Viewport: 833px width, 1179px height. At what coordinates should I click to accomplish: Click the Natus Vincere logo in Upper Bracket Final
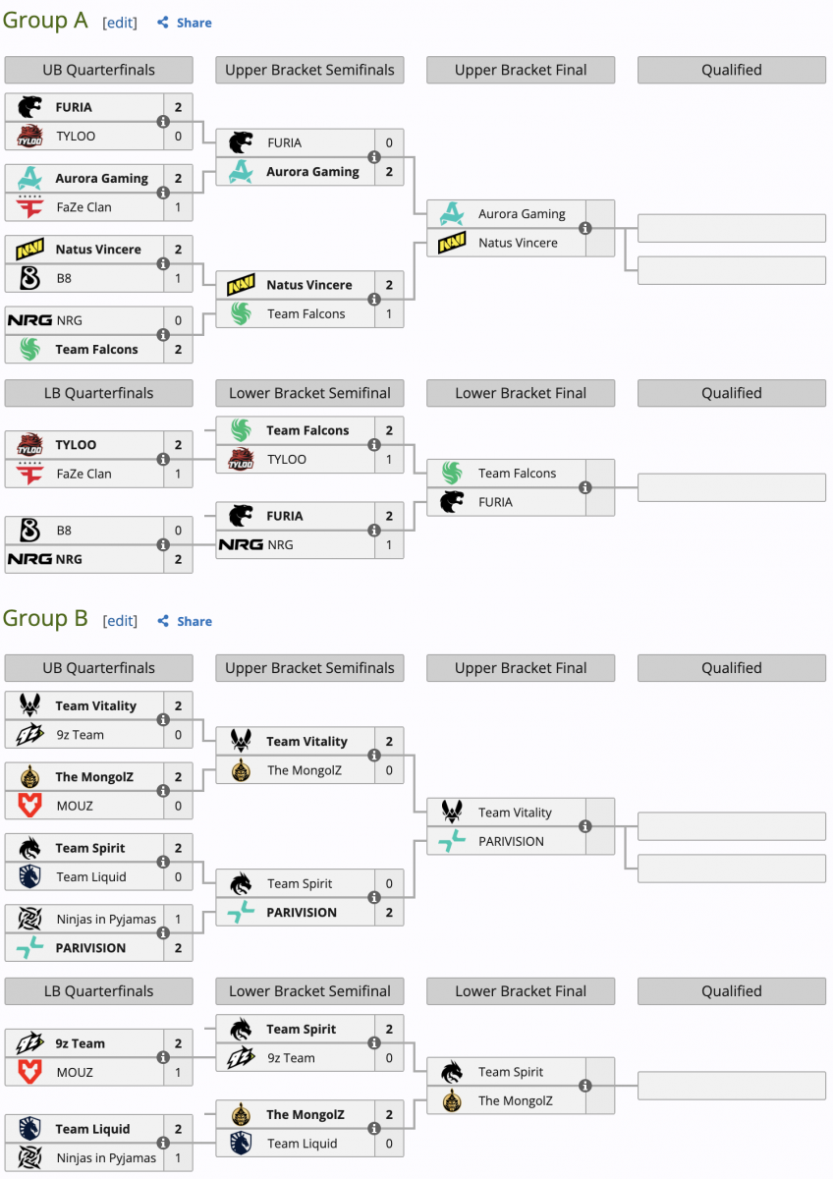(x=452, y=243)
